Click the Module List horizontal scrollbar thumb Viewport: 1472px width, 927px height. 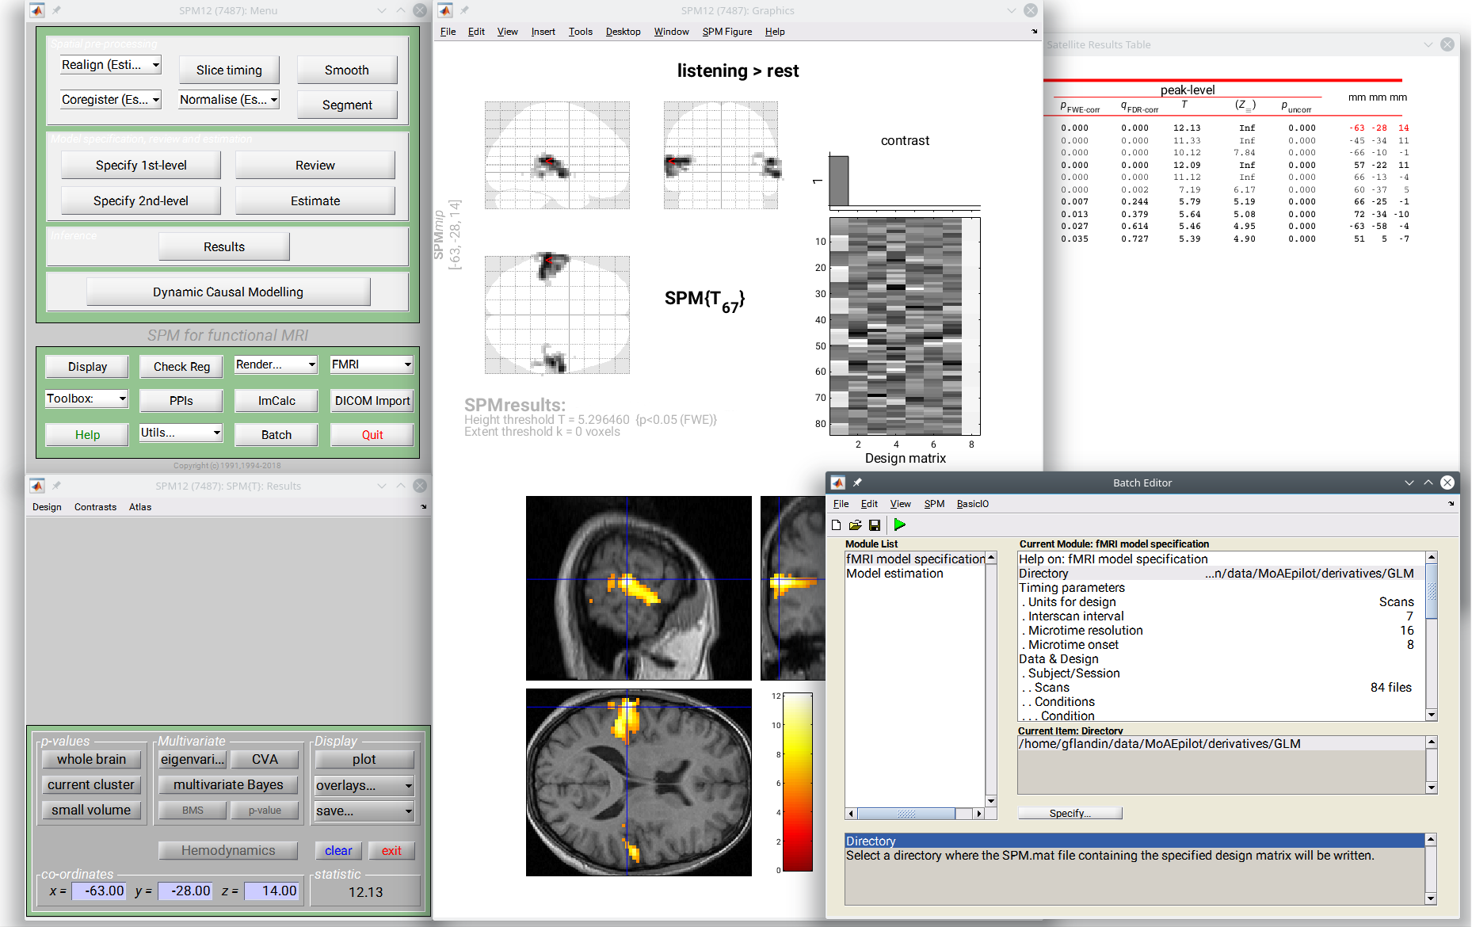pos(906,814)
